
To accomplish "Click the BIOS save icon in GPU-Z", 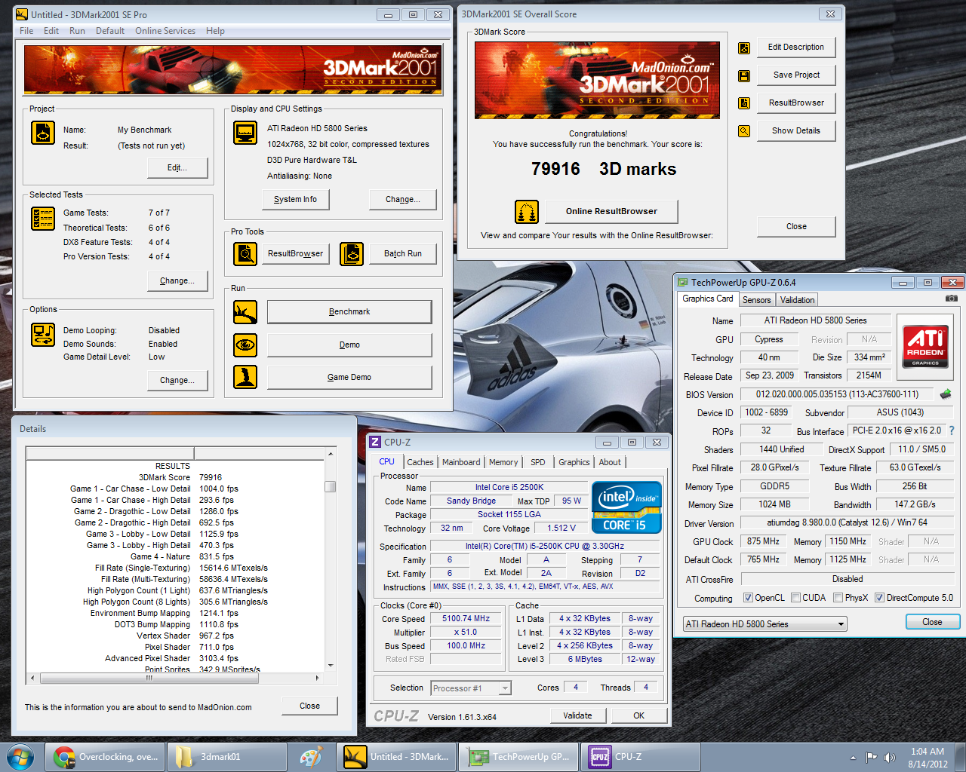I will coord(946,394).
